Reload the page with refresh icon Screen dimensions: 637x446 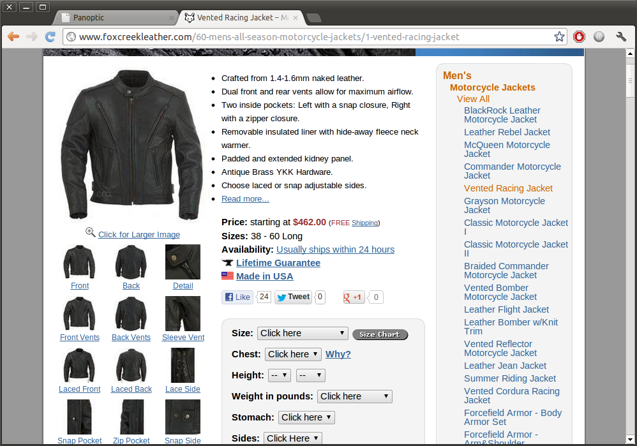[x=50, y=36]
